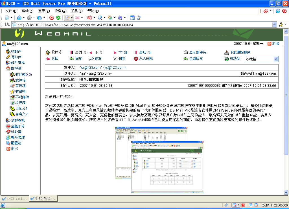Open the 文件(F) menu
This screenshot has height=209, width=289.
11,11
